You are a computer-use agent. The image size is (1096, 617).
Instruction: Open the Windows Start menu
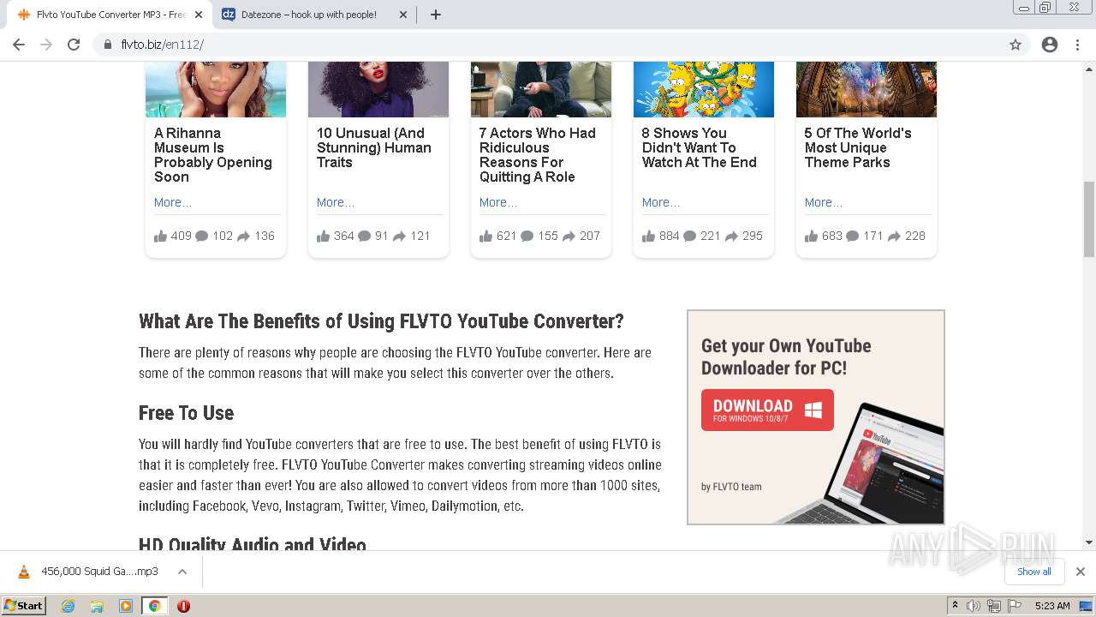point(24,605)
